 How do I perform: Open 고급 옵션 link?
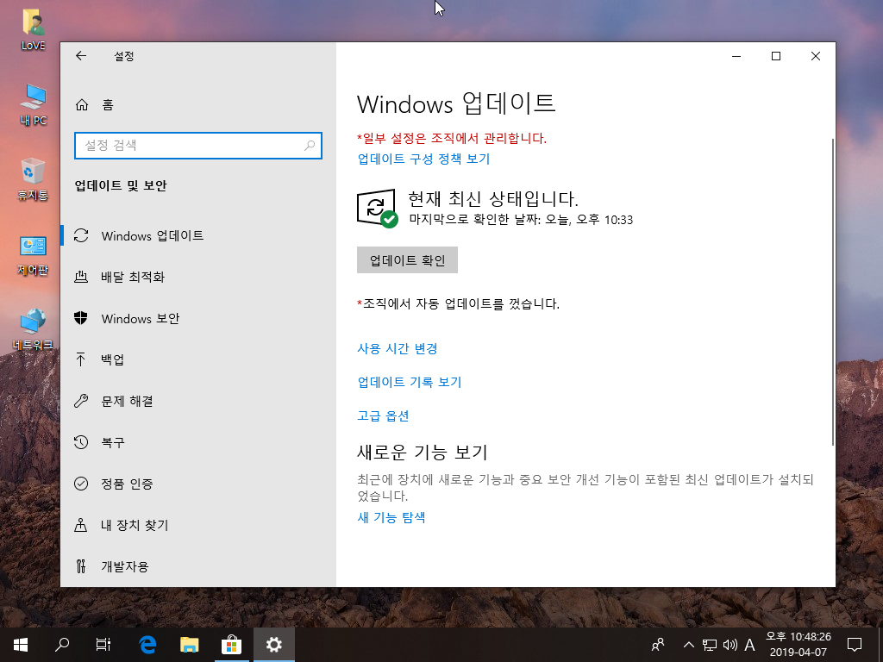(383, 416)
